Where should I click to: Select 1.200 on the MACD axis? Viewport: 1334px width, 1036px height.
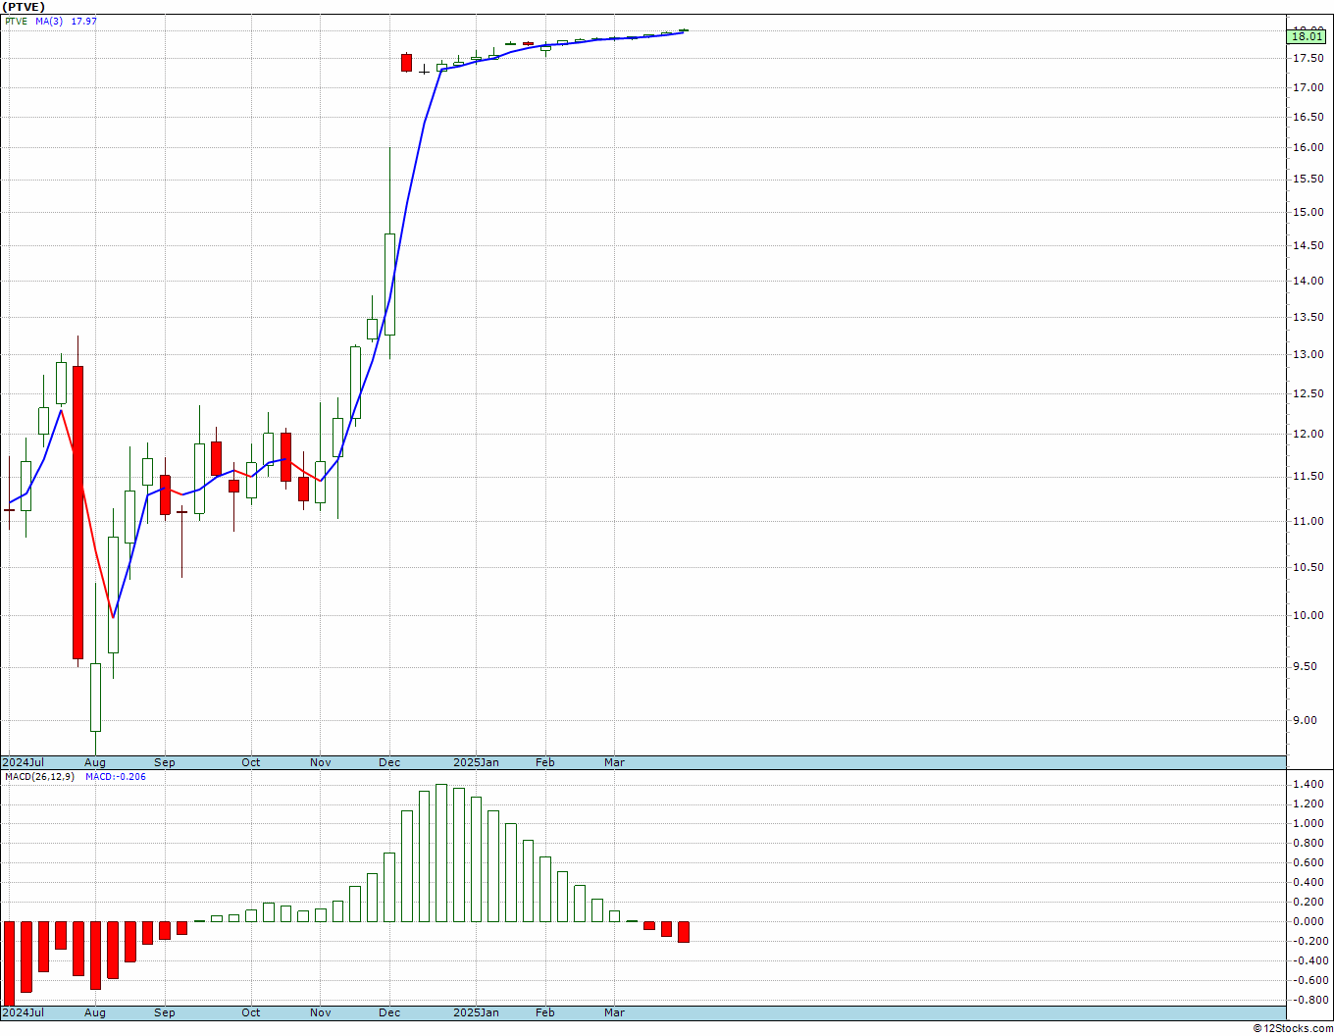(1309, 804)
